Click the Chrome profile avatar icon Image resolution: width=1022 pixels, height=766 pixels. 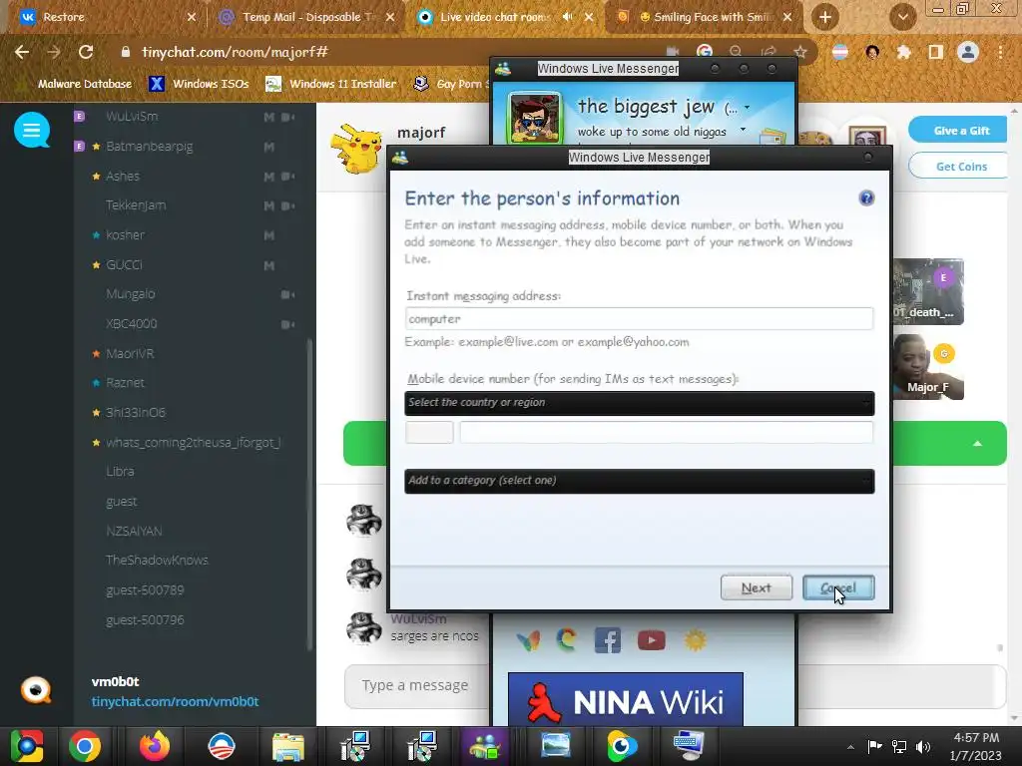click(x=968, y=52)
